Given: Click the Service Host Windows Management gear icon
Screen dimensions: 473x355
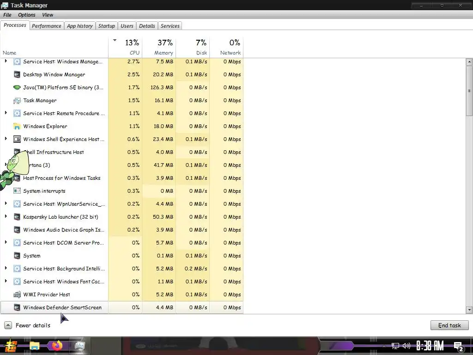Looking at the screenshot, I should 17,61.
